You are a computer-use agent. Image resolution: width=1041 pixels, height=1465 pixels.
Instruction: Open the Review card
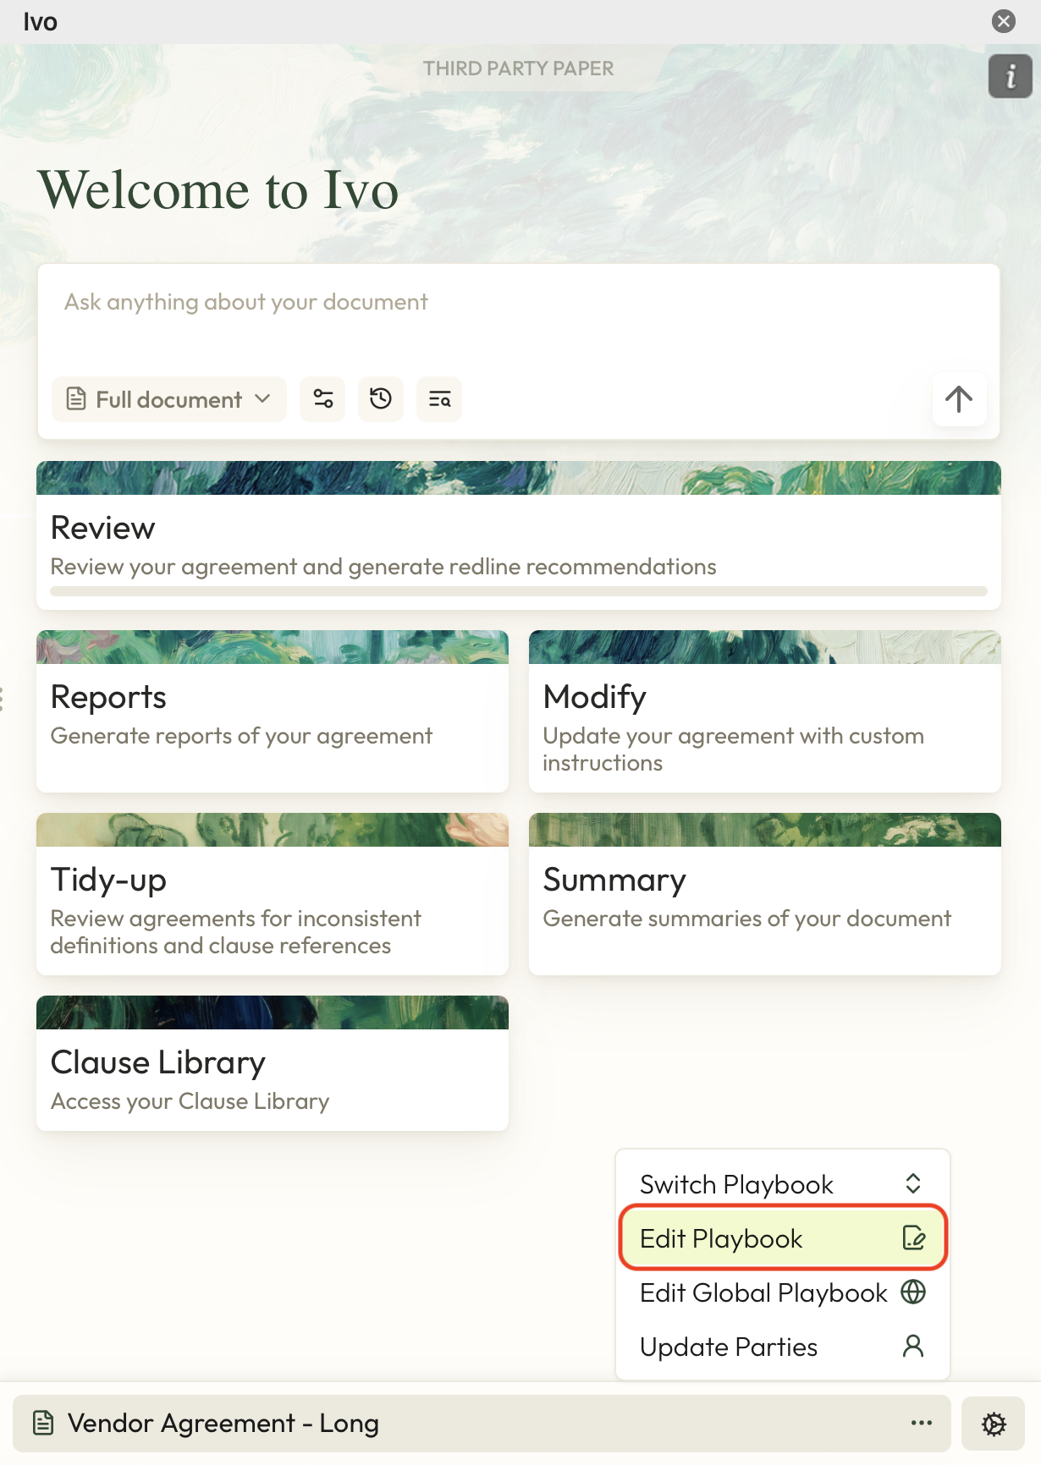click(x=518, y=535)
